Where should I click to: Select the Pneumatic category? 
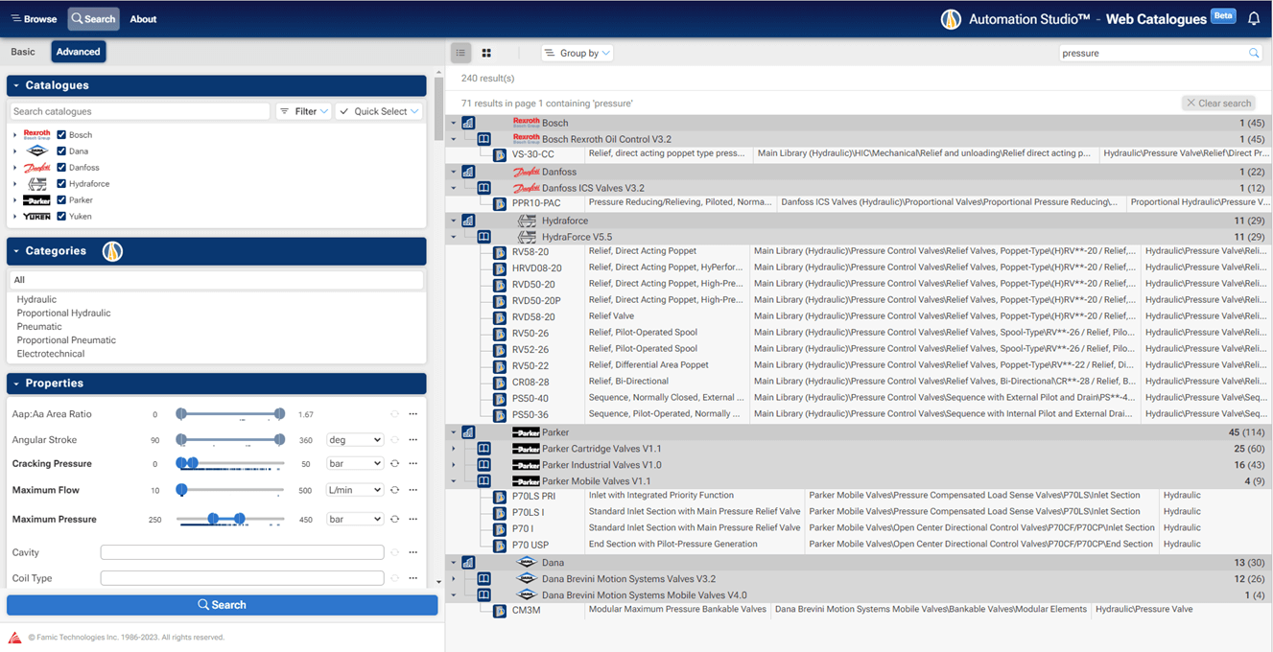pyautogui.click(x=39, y=327)
